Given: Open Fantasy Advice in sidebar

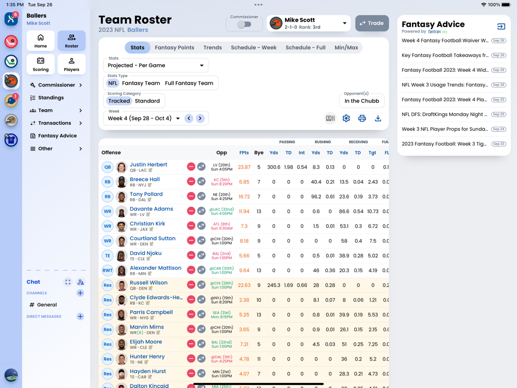Looking at the screenshot, I should 57,136.
